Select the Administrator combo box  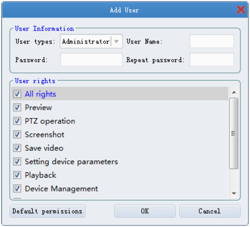point(91,41)
